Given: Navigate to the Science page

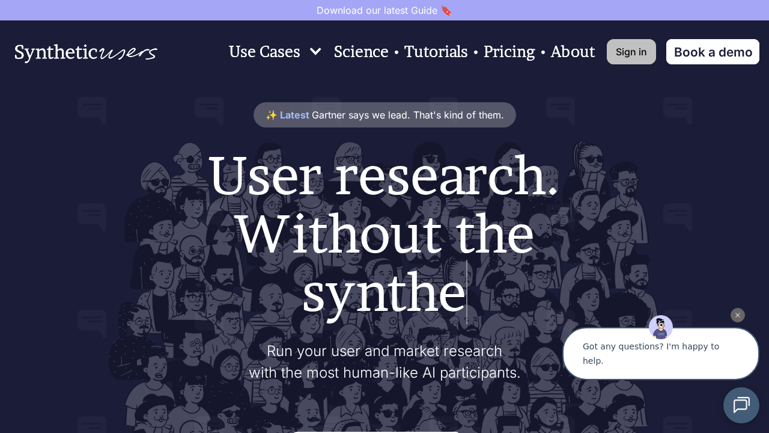Looking at the screenshot, I should [361, 52].
